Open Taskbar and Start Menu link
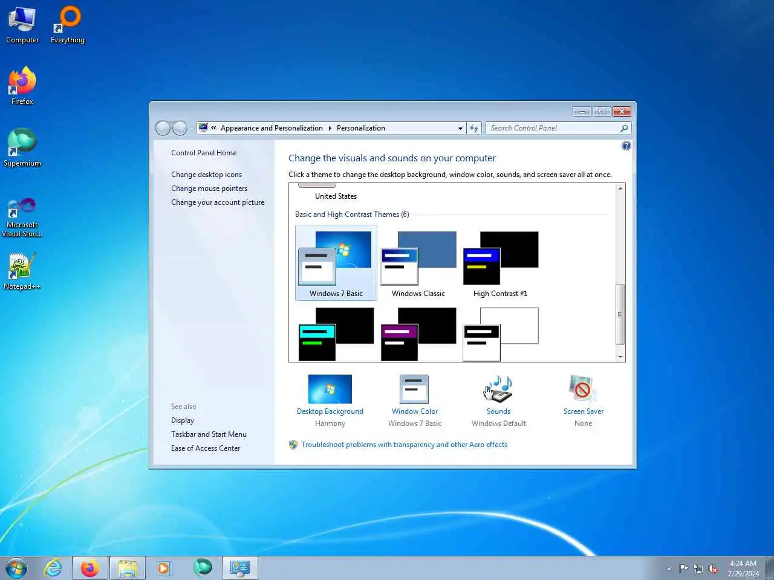 click(209, 434)
